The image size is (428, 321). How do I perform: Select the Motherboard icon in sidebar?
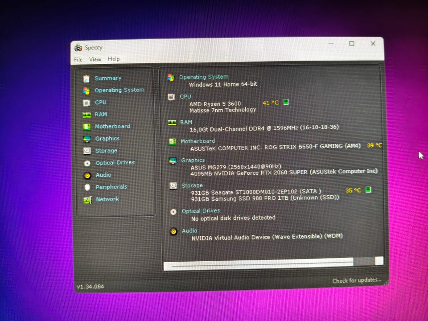[x=87, y=127]
